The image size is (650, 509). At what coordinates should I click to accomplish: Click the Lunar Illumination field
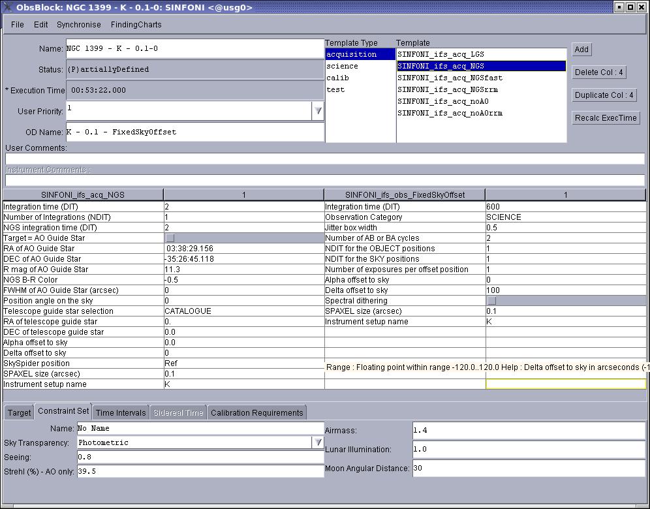(x=529, y=450)
